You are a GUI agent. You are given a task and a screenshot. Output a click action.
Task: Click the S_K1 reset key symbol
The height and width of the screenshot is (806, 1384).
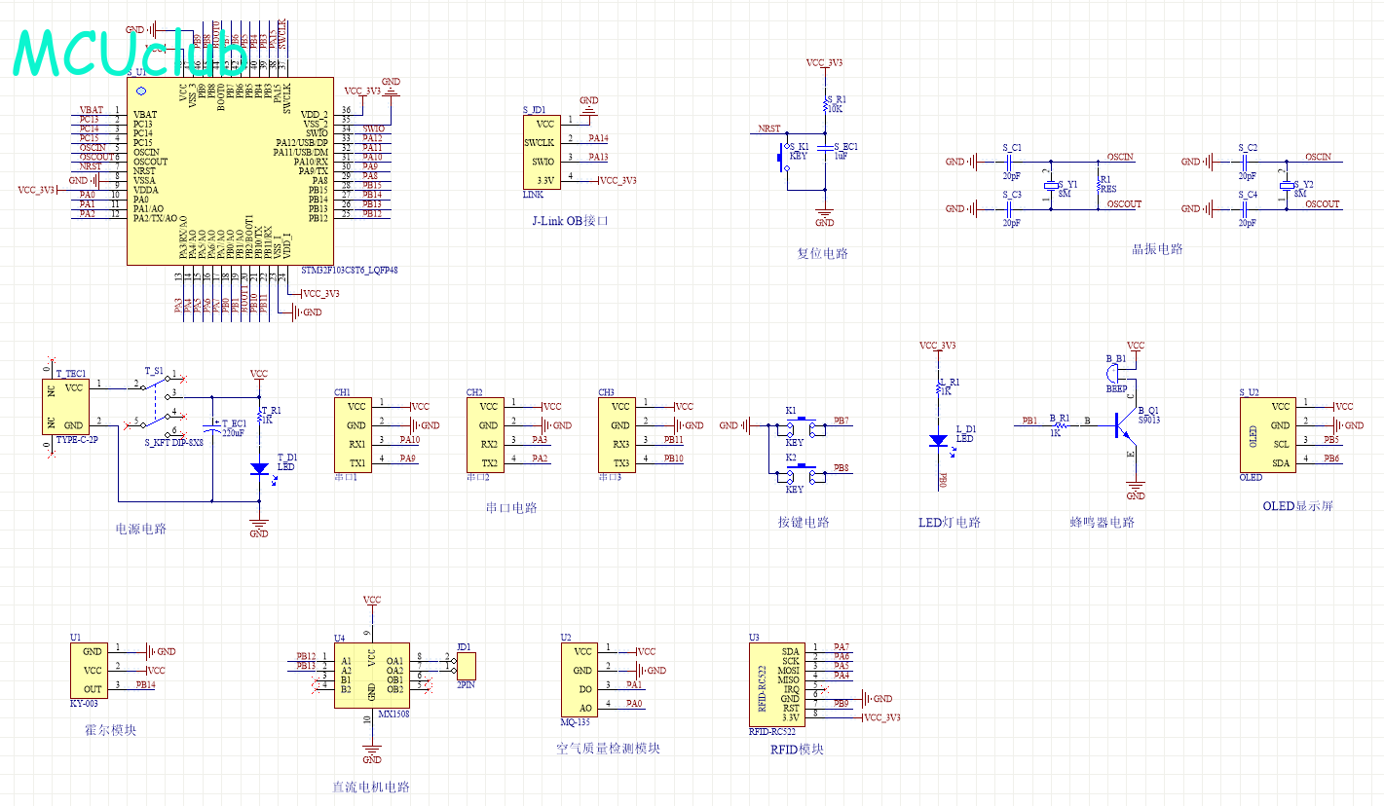784,156
